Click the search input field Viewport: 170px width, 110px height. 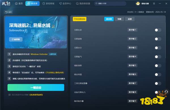click(110, 4)
